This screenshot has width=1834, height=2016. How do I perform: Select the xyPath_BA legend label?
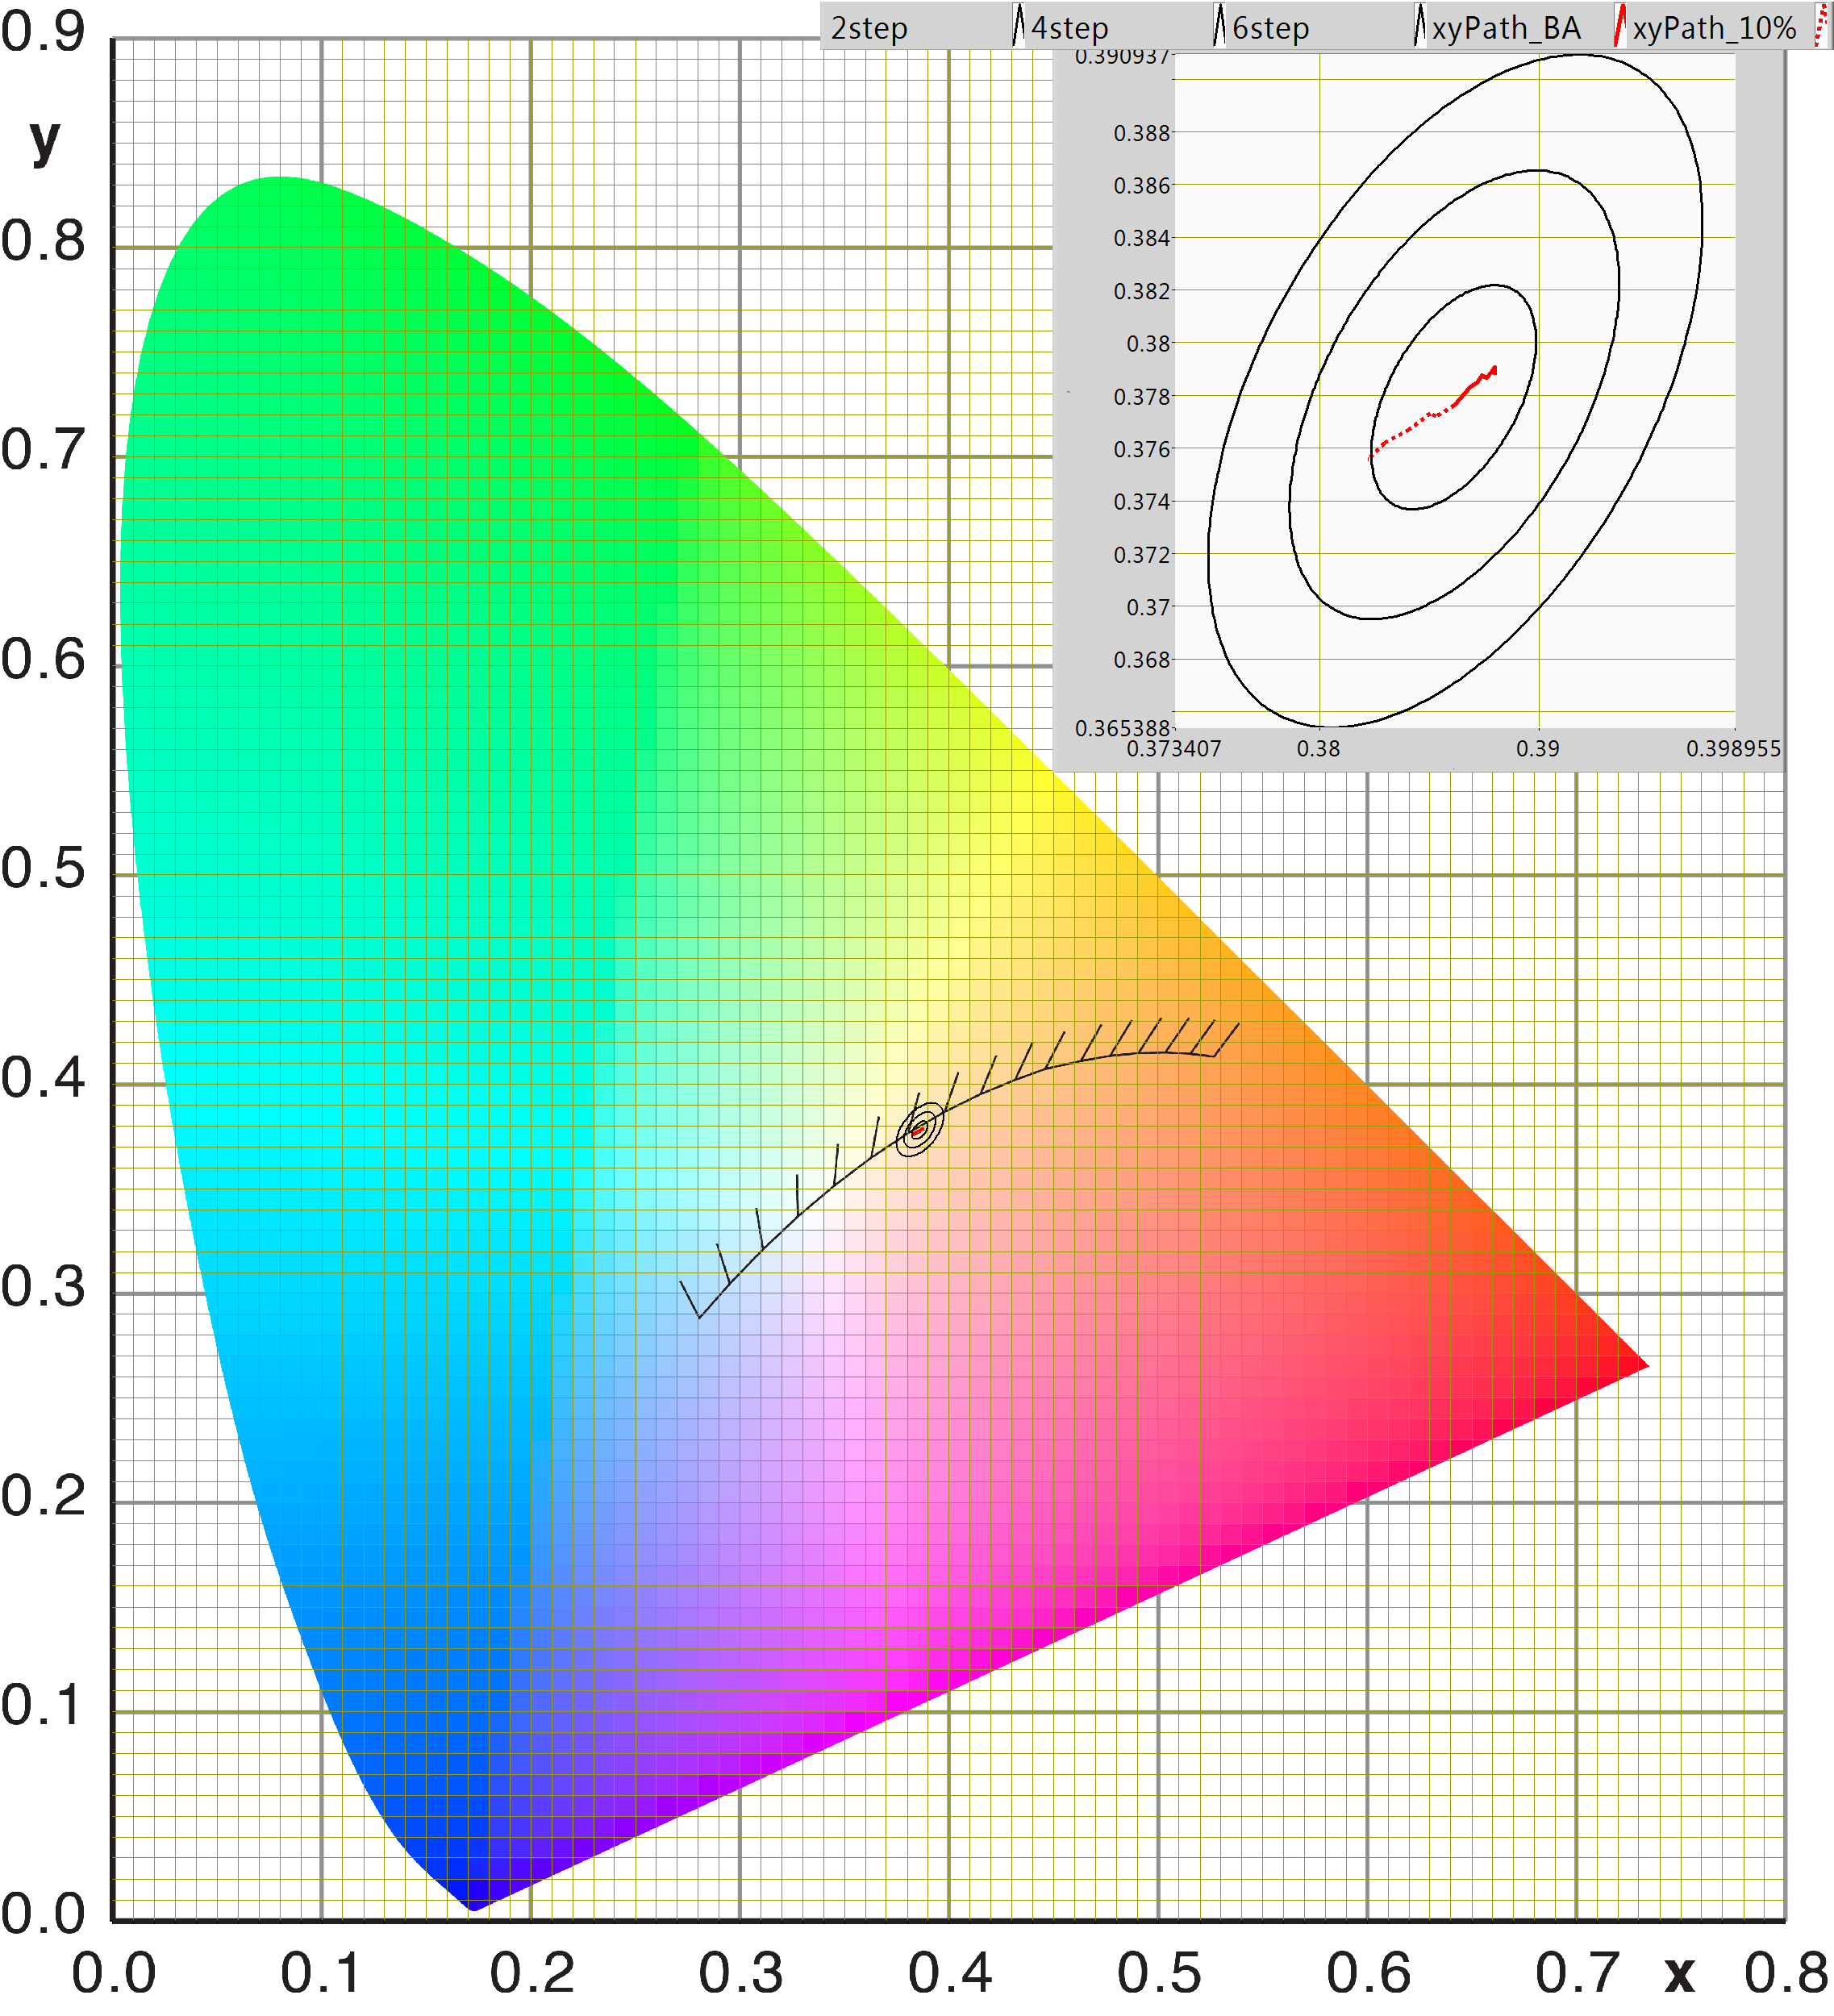point(1506,28)
